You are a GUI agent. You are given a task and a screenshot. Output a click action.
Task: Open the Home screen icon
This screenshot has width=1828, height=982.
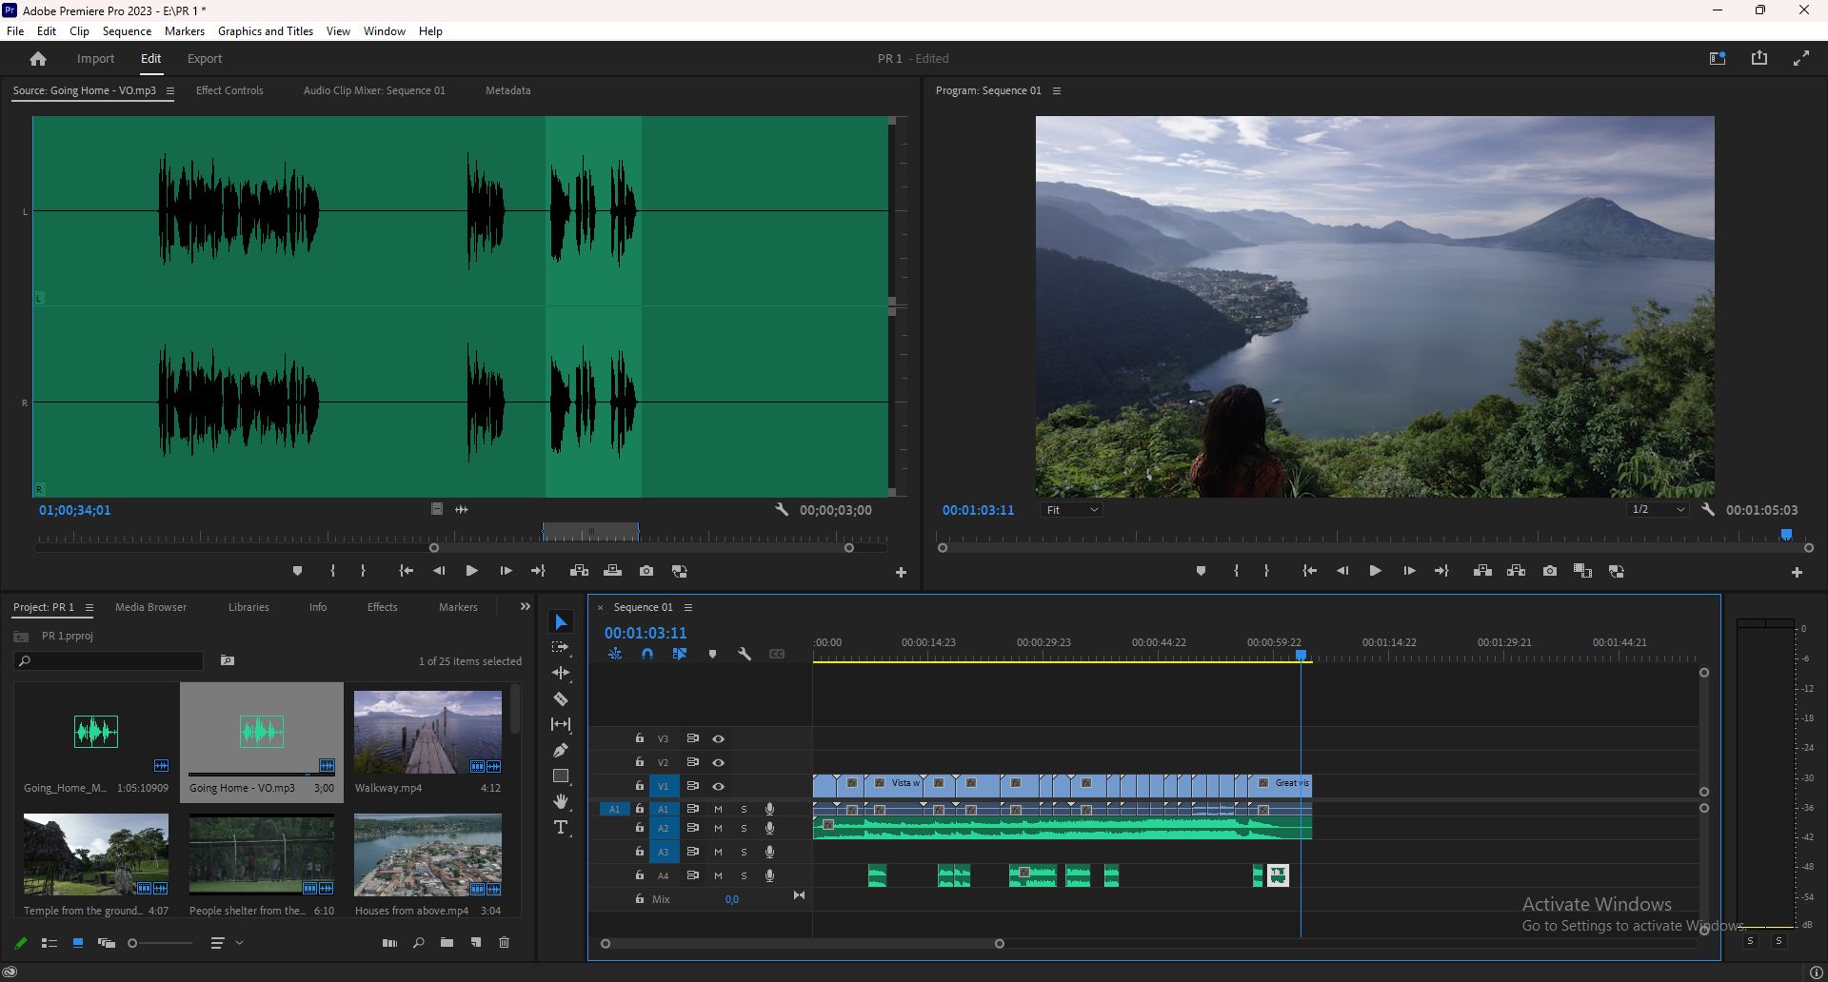(x=38, y=59)
